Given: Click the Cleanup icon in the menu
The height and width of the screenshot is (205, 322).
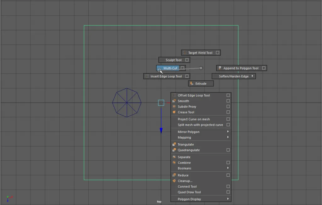Looking at the screenshot, I should [174, 181].
